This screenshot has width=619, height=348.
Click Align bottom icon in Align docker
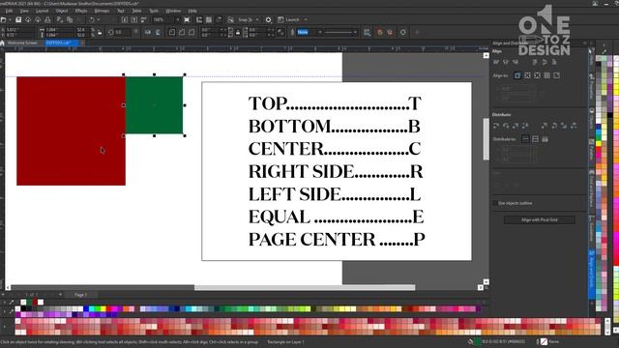point(554,62)
